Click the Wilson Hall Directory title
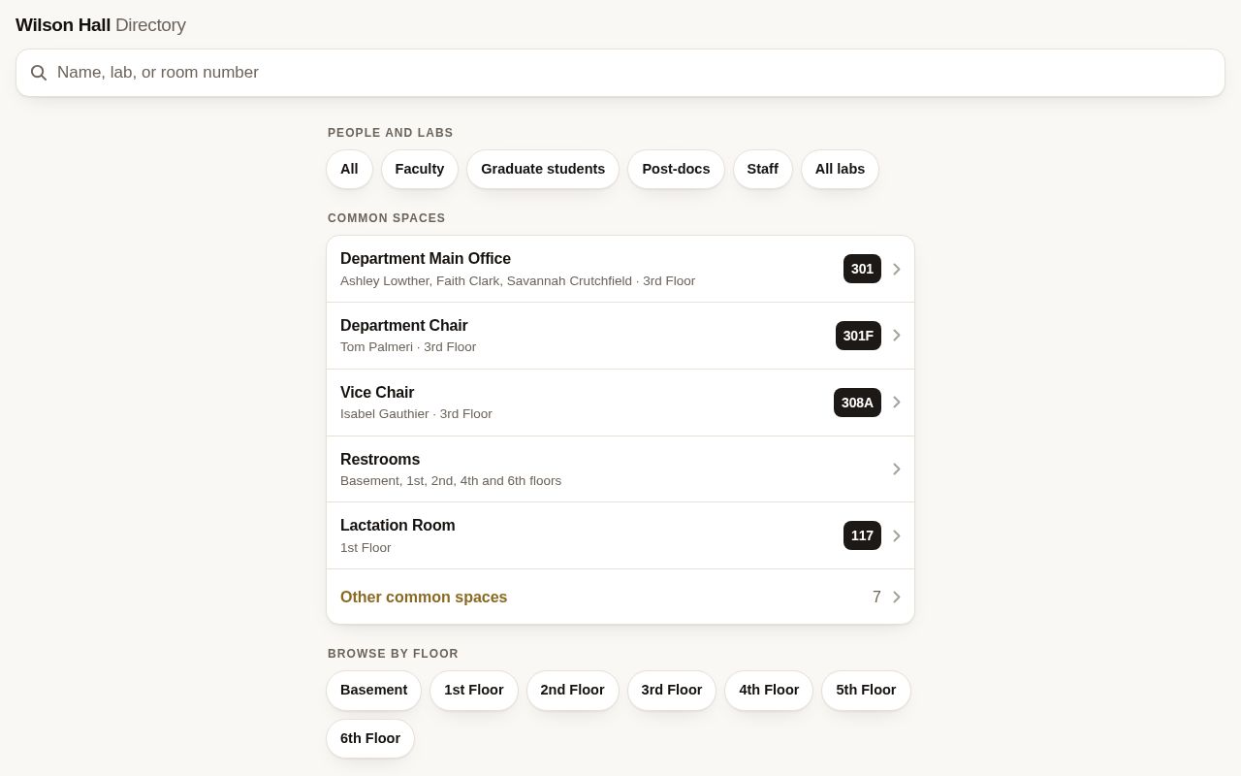Viewport: 1241px width, 776px height. 101,25
